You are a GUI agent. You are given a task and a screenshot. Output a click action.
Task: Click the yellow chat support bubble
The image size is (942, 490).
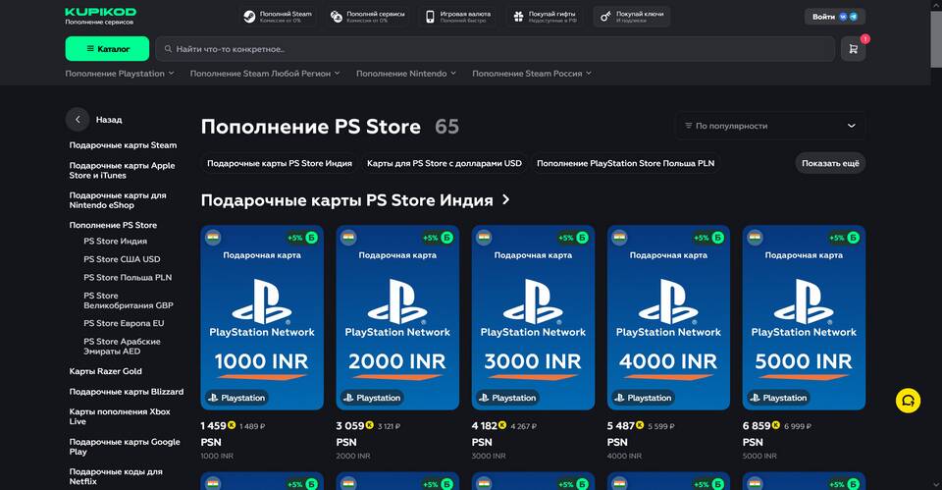pos(908,401)
